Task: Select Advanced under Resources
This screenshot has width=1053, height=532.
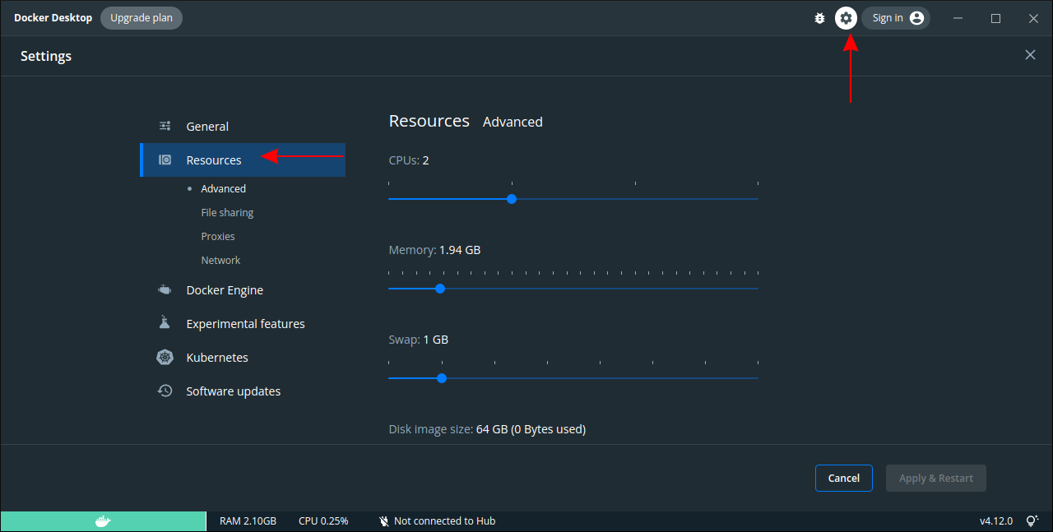Action: coord(223,188)
